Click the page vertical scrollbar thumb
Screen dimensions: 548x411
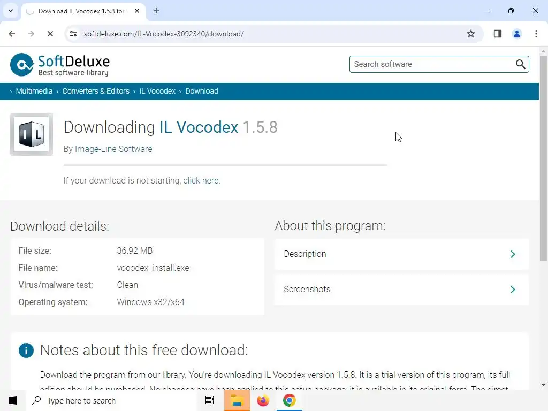pos(543,158)
